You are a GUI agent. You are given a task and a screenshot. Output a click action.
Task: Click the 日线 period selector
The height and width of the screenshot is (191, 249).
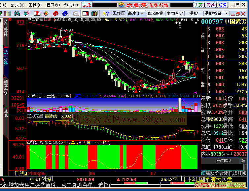point(20,173)
